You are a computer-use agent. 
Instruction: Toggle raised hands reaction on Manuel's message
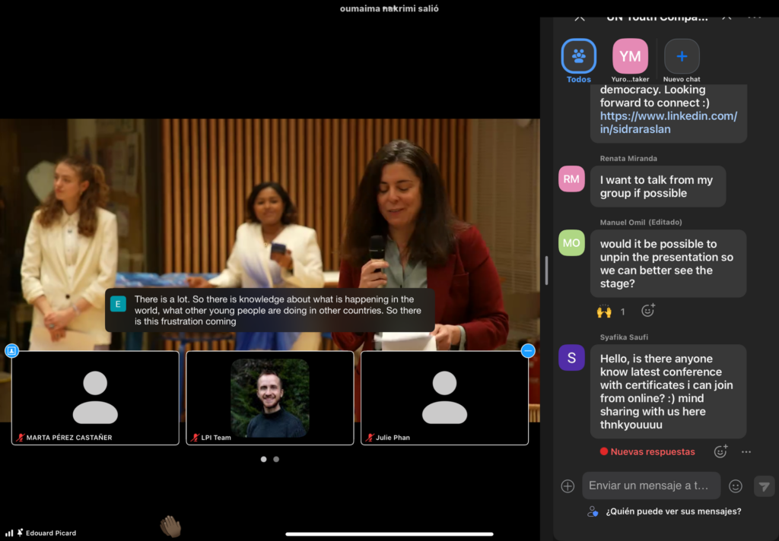(611, 311)
